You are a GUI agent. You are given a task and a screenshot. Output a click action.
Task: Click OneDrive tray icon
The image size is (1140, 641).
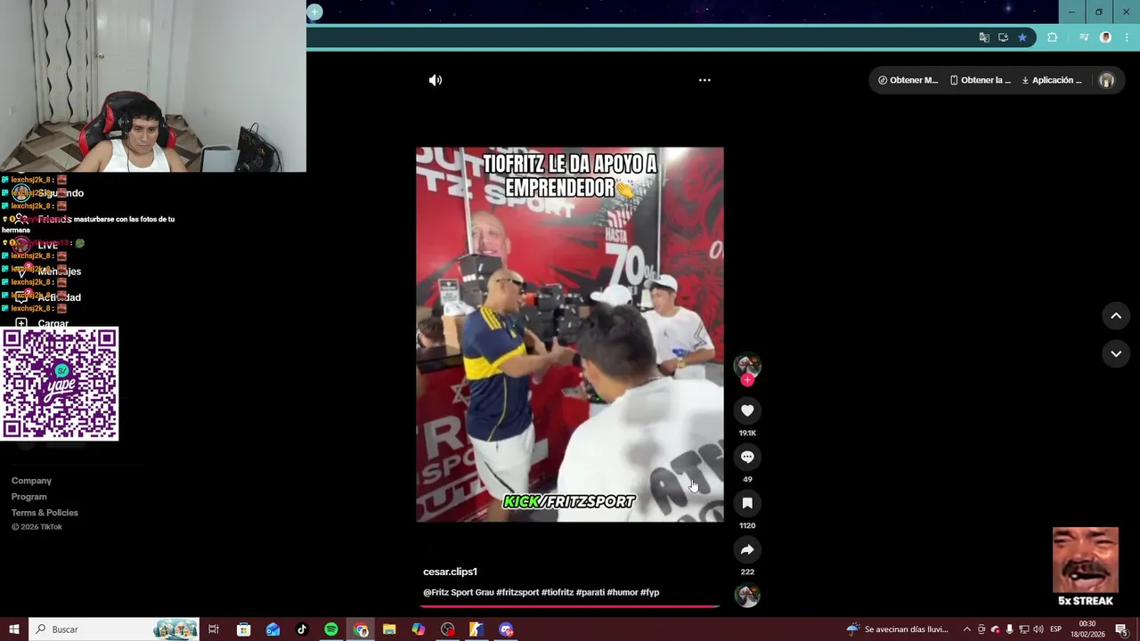[x=996, y=629]
